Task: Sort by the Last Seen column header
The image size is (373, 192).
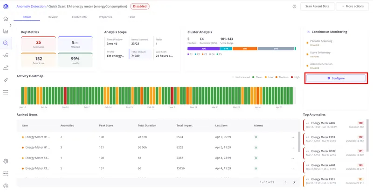Action: pyautogui.click(x=221, y=126)
